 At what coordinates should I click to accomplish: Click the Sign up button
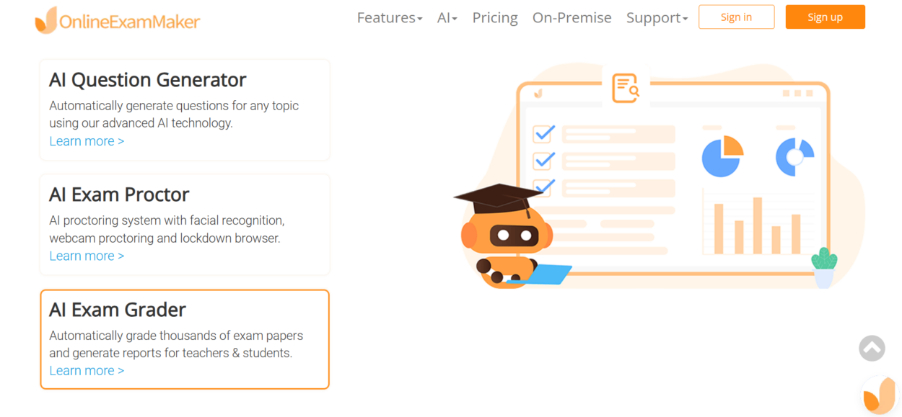[x=825, y=17]
